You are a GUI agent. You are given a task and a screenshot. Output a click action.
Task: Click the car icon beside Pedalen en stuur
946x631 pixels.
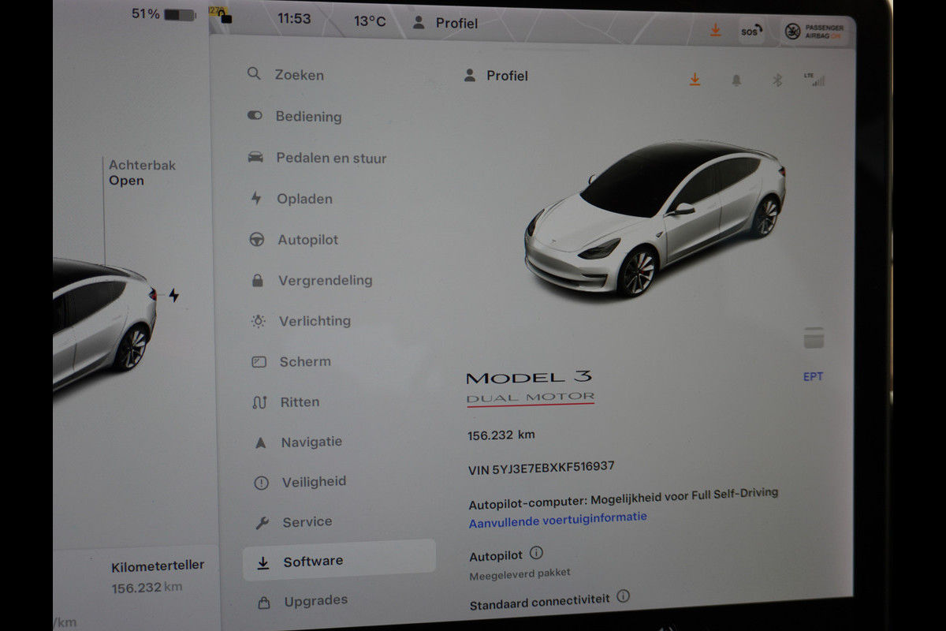pyautogui.click(x=255, y=157)
